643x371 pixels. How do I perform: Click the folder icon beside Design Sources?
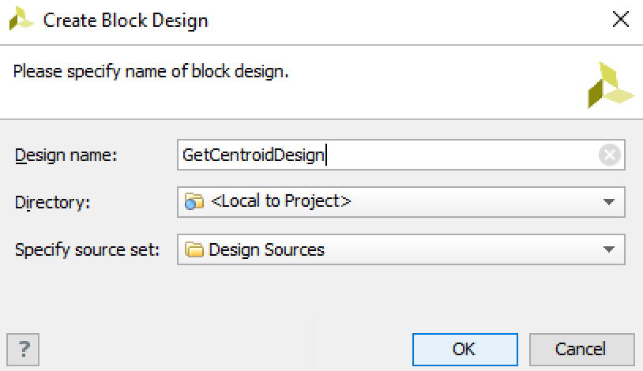click(194, 249)
